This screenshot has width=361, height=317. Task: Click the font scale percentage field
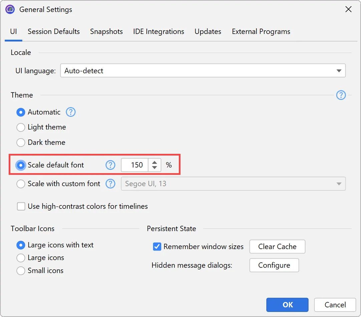click(x=135, y=165)
